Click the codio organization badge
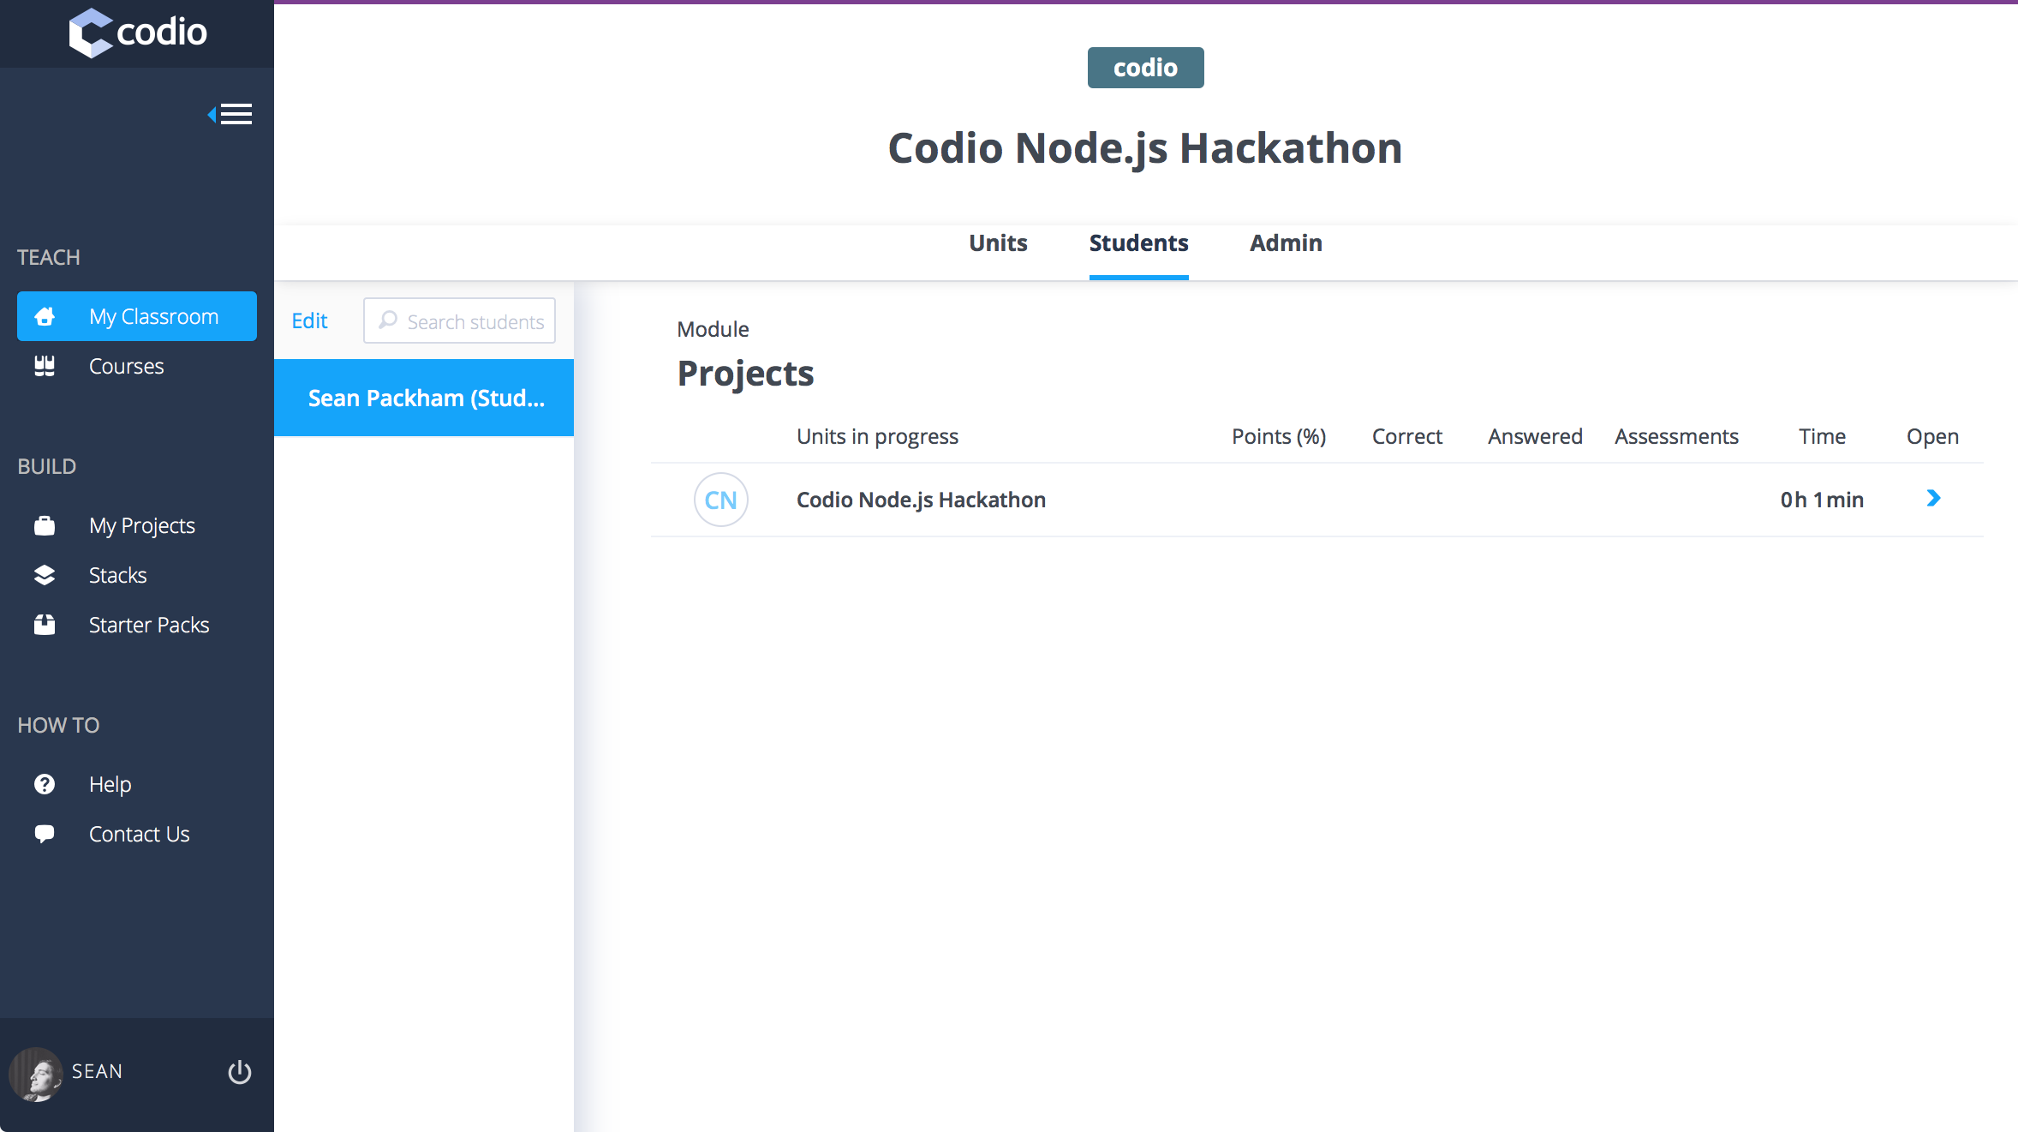This screenshot has width=2018, height=1132. click(1145, 68)
